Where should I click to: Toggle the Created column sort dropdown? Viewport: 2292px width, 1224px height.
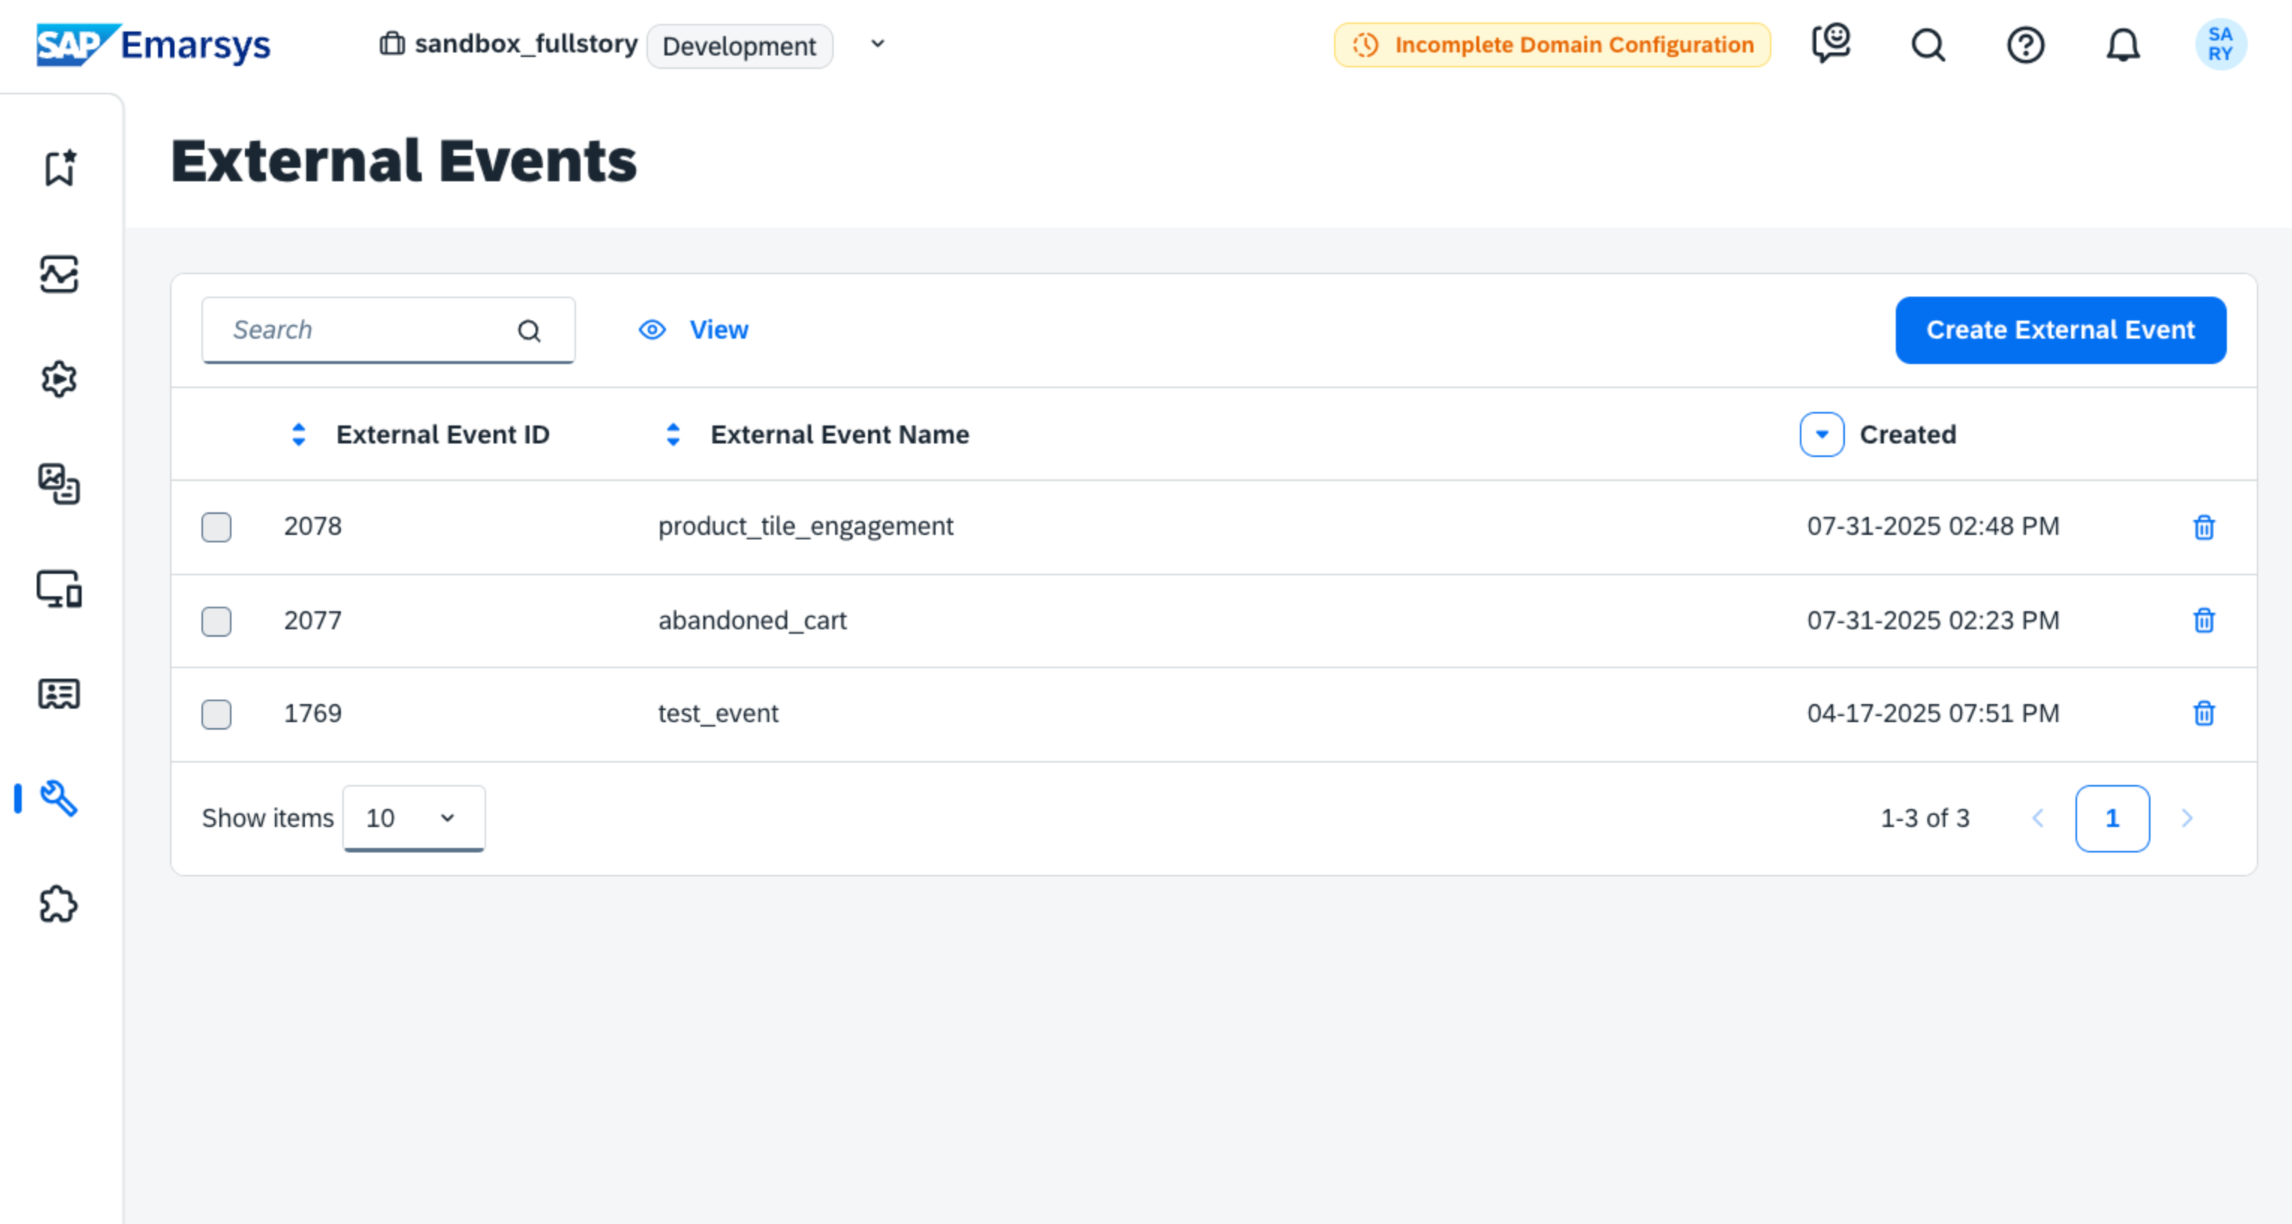pyautogui.click(x=1822, y=434)
